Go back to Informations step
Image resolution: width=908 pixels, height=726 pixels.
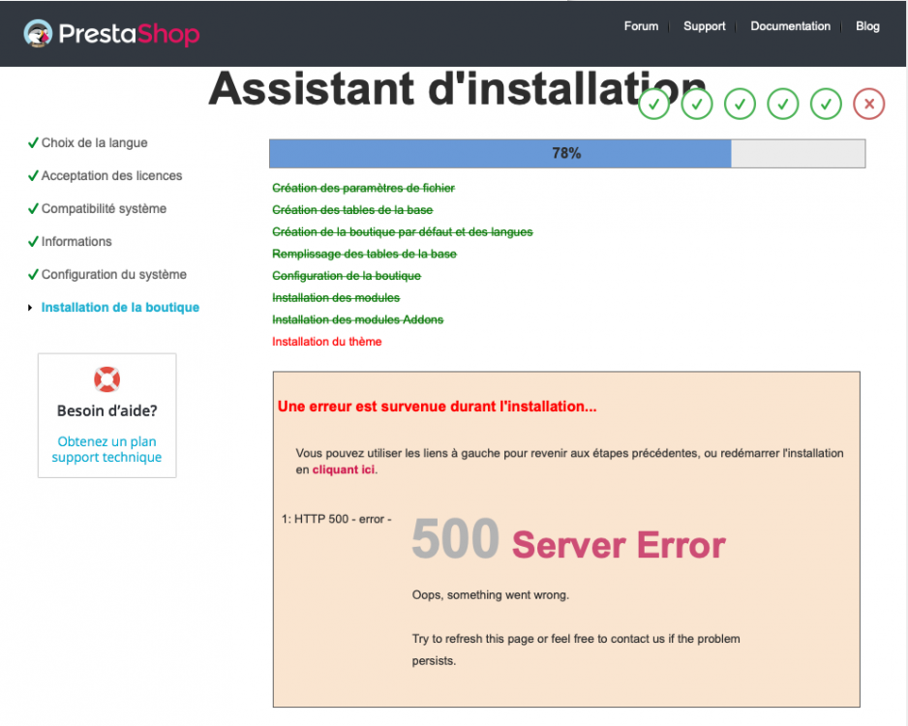76,241
